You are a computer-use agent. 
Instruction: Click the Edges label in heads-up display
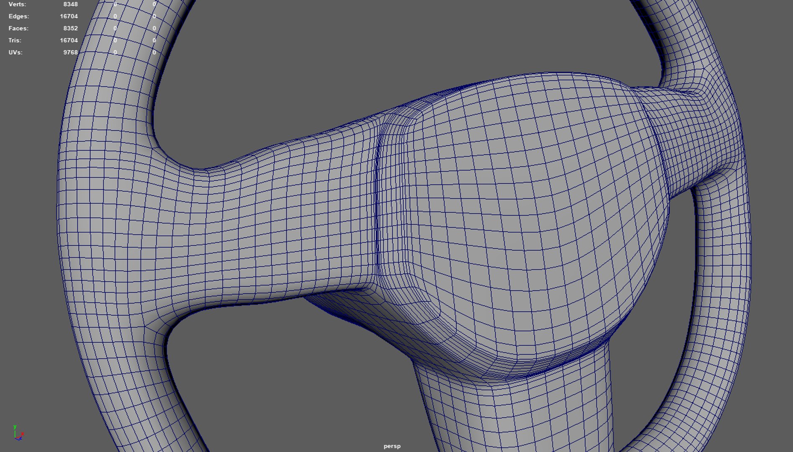coord(19,16)
